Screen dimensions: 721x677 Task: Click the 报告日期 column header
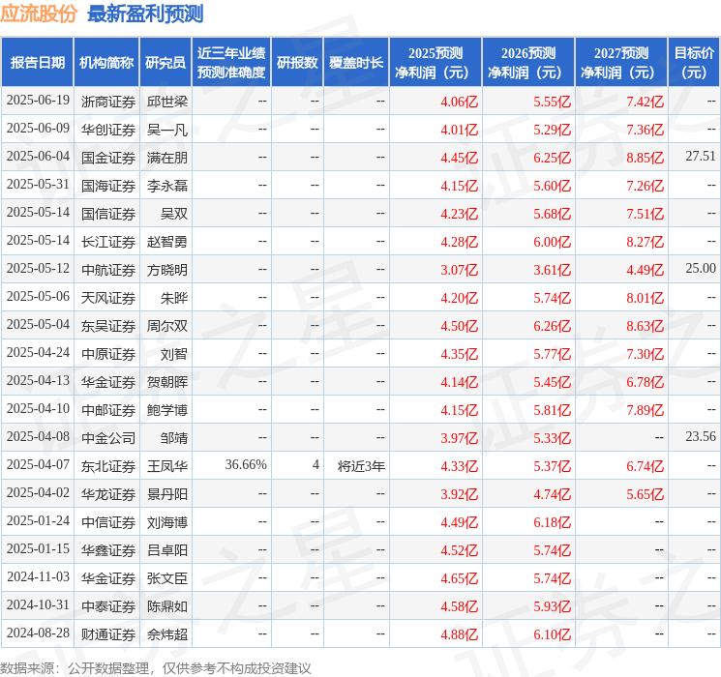tap(37, 63)
